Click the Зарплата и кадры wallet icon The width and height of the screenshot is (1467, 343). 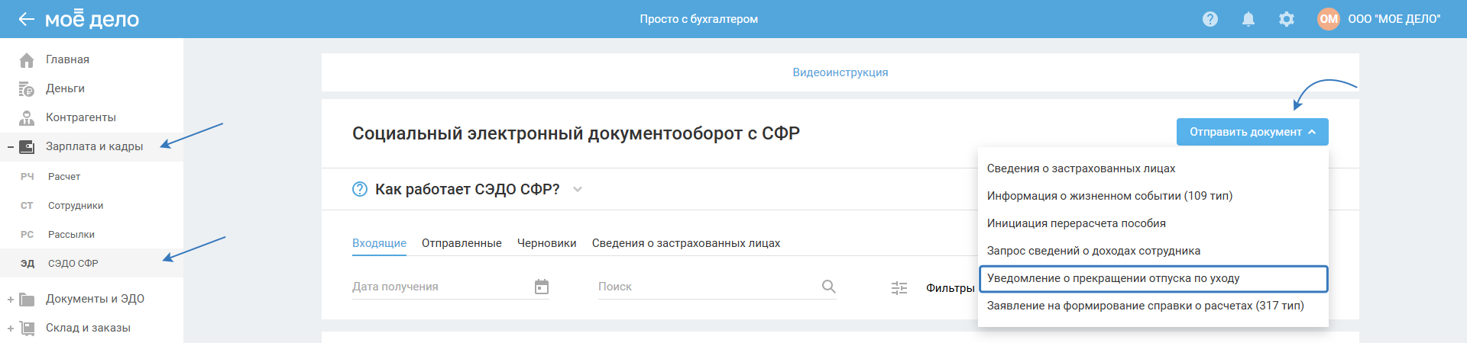[27, 146]
